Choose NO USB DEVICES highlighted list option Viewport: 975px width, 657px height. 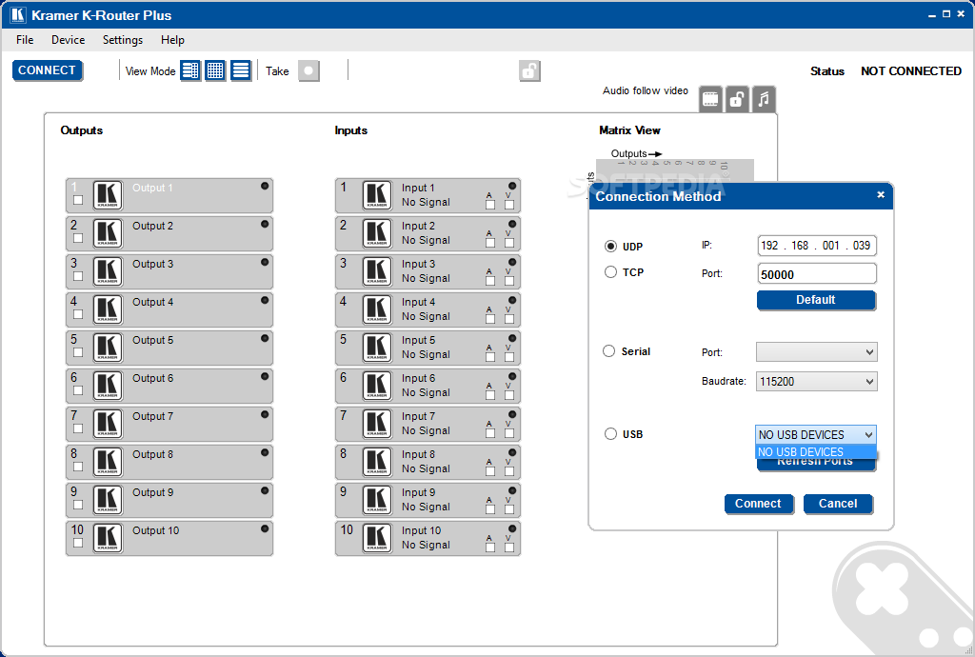coord(816,452)
